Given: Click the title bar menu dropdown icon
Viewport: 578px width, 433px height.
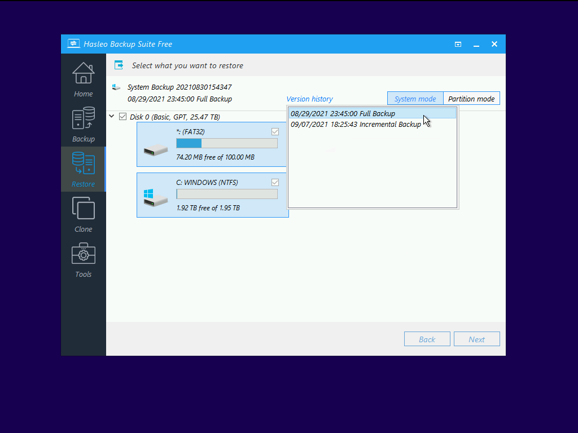Looking at the screenshot, I should [458, 44].
